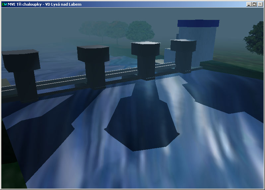Click the fourth pillar nearest the building
Screen dimensions: 265x190
(183, 55)
